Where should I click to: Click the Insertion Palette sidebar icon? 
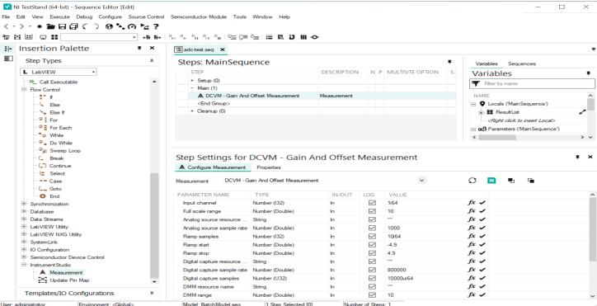pos(8,49)
